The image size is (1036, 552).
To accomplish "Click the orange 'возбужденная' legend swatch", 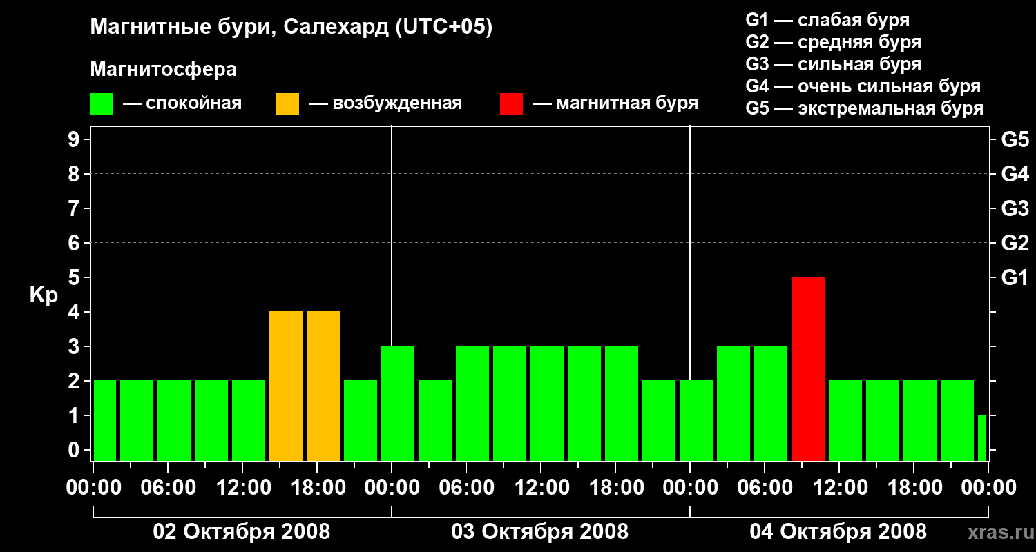I will click(288, 104).
